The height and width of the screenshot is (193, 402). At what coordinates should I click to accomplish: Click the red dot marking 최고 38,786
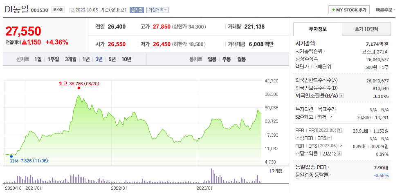click(79, 88)
